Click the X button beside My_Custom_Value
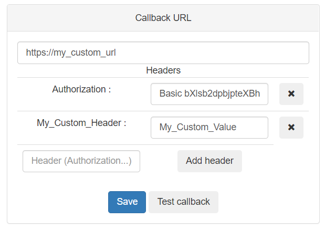Image resolution: width=325 pixels, height=230 pixels. pos(291,128)
